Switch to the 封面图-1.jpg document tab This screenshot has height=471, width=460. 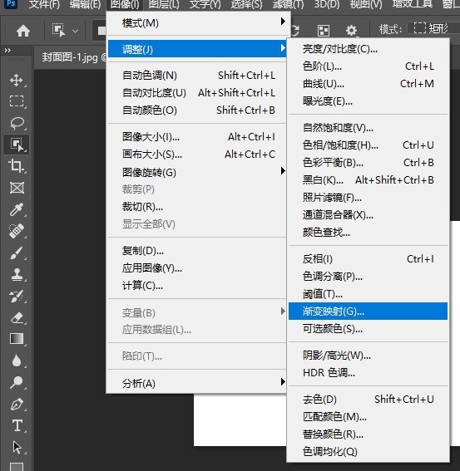(70, 57)
